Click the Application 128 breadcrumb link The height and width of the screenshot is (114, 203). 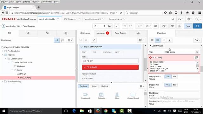pyautogui.click(x=13, y=26)
